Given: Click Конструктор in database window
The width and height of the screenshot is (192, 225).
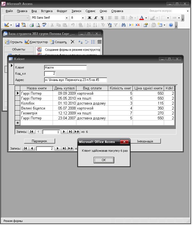Looking at the screenshot, I should pyautogui.click(x=36, y=42).
